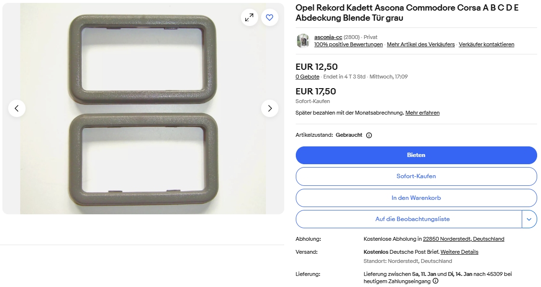The image size is (541, 287).
Task: View 100% positive Bewertungen link
Action: pos(348,44)
